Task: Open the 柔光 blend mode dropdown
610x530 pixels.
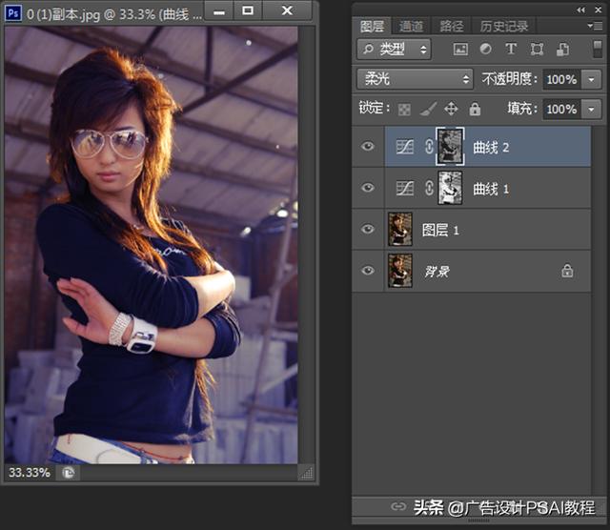Action: 415,79
